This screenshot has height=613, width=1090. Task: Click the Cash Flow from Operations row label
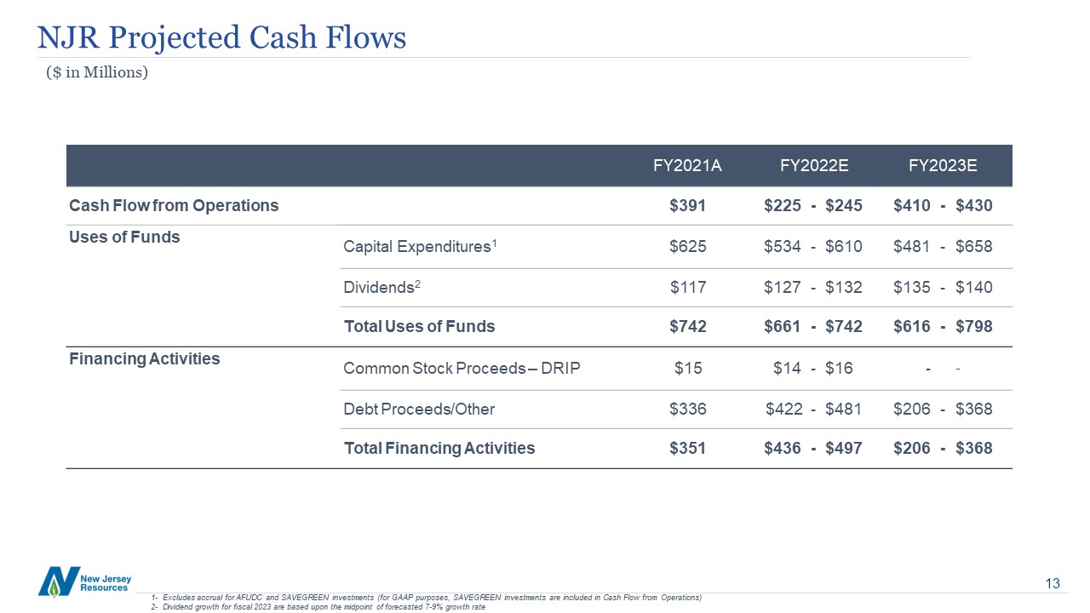click(174, 205)
